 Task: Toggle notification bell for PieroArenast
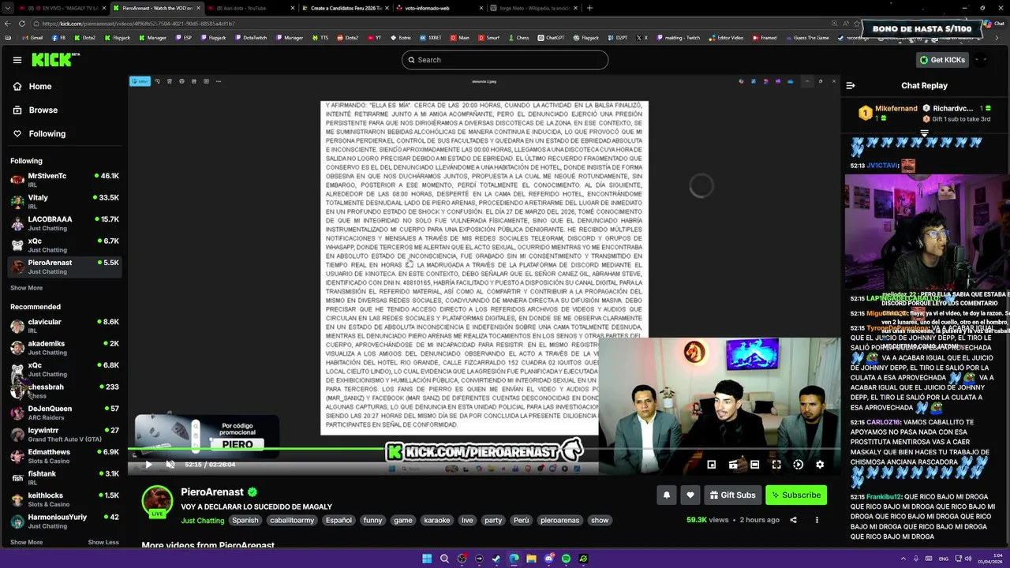667,495
